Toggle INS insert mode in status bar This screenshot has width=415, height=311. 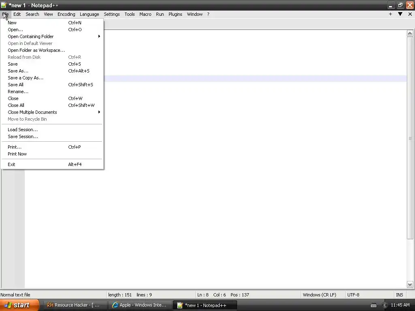pyautogui.click(x=399, y=295)
